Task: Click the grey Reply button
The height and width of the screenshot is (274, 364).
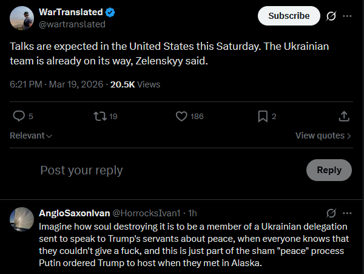Action: point(329,170)
